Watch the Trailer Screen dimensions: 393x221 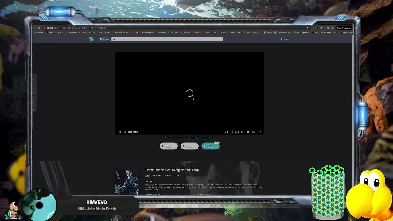(x=157, y=175)
